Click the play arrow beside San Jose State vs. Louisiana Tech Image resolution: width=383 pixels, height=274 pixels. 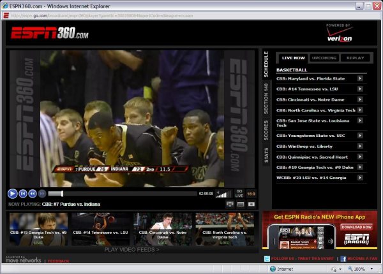[x=360, y=120]
